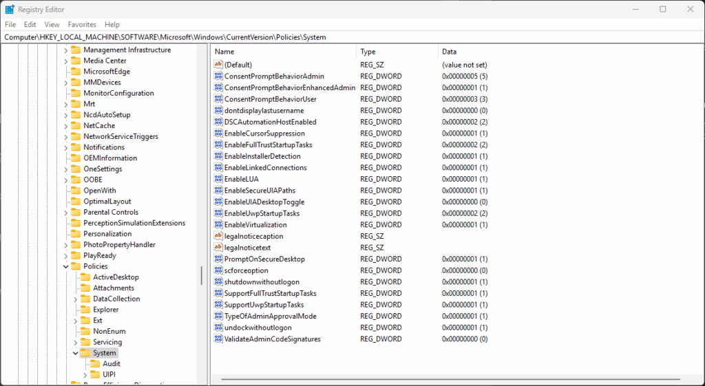Click the dontdisplaylastusername DWORD icon

pyautogui.click(x=218, y=110)
